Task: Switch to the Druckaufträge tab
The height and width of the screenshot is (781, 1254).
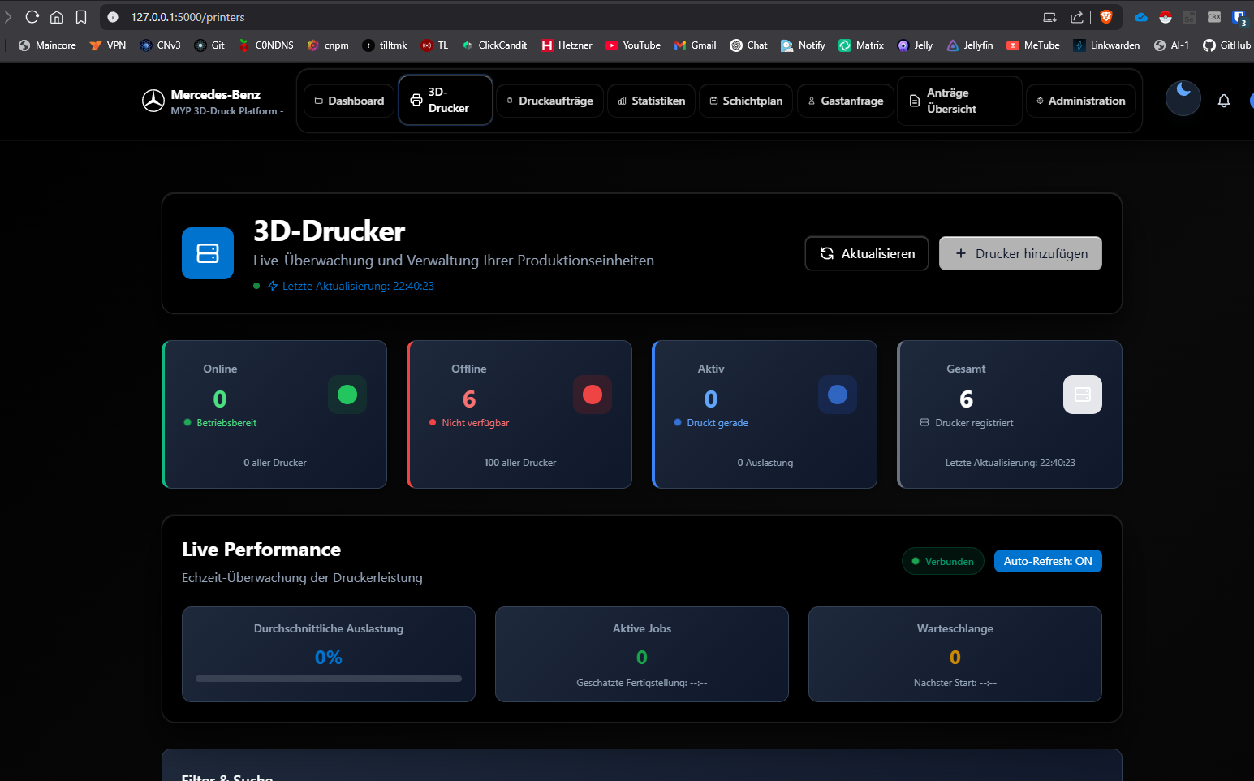Action: pos(549,101)
